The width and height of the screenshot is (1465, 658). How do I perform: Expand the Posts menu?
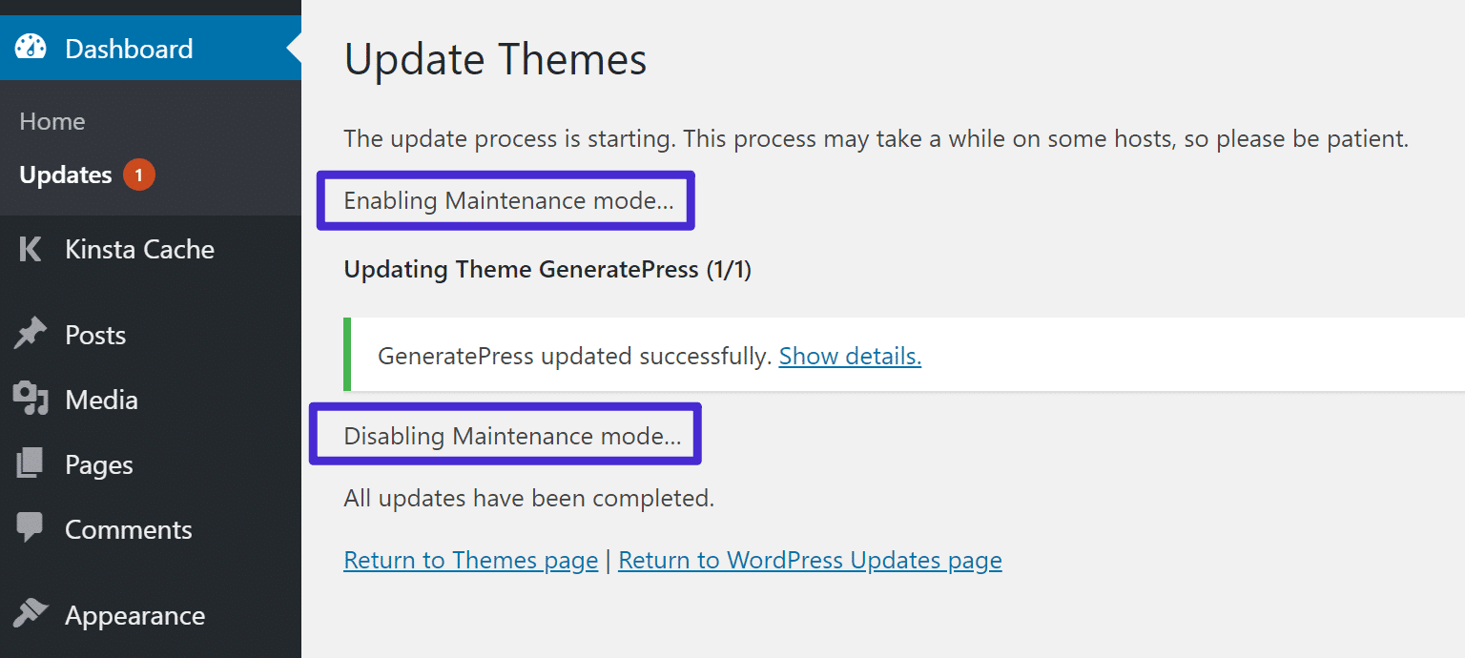click(x=94, y=334)
